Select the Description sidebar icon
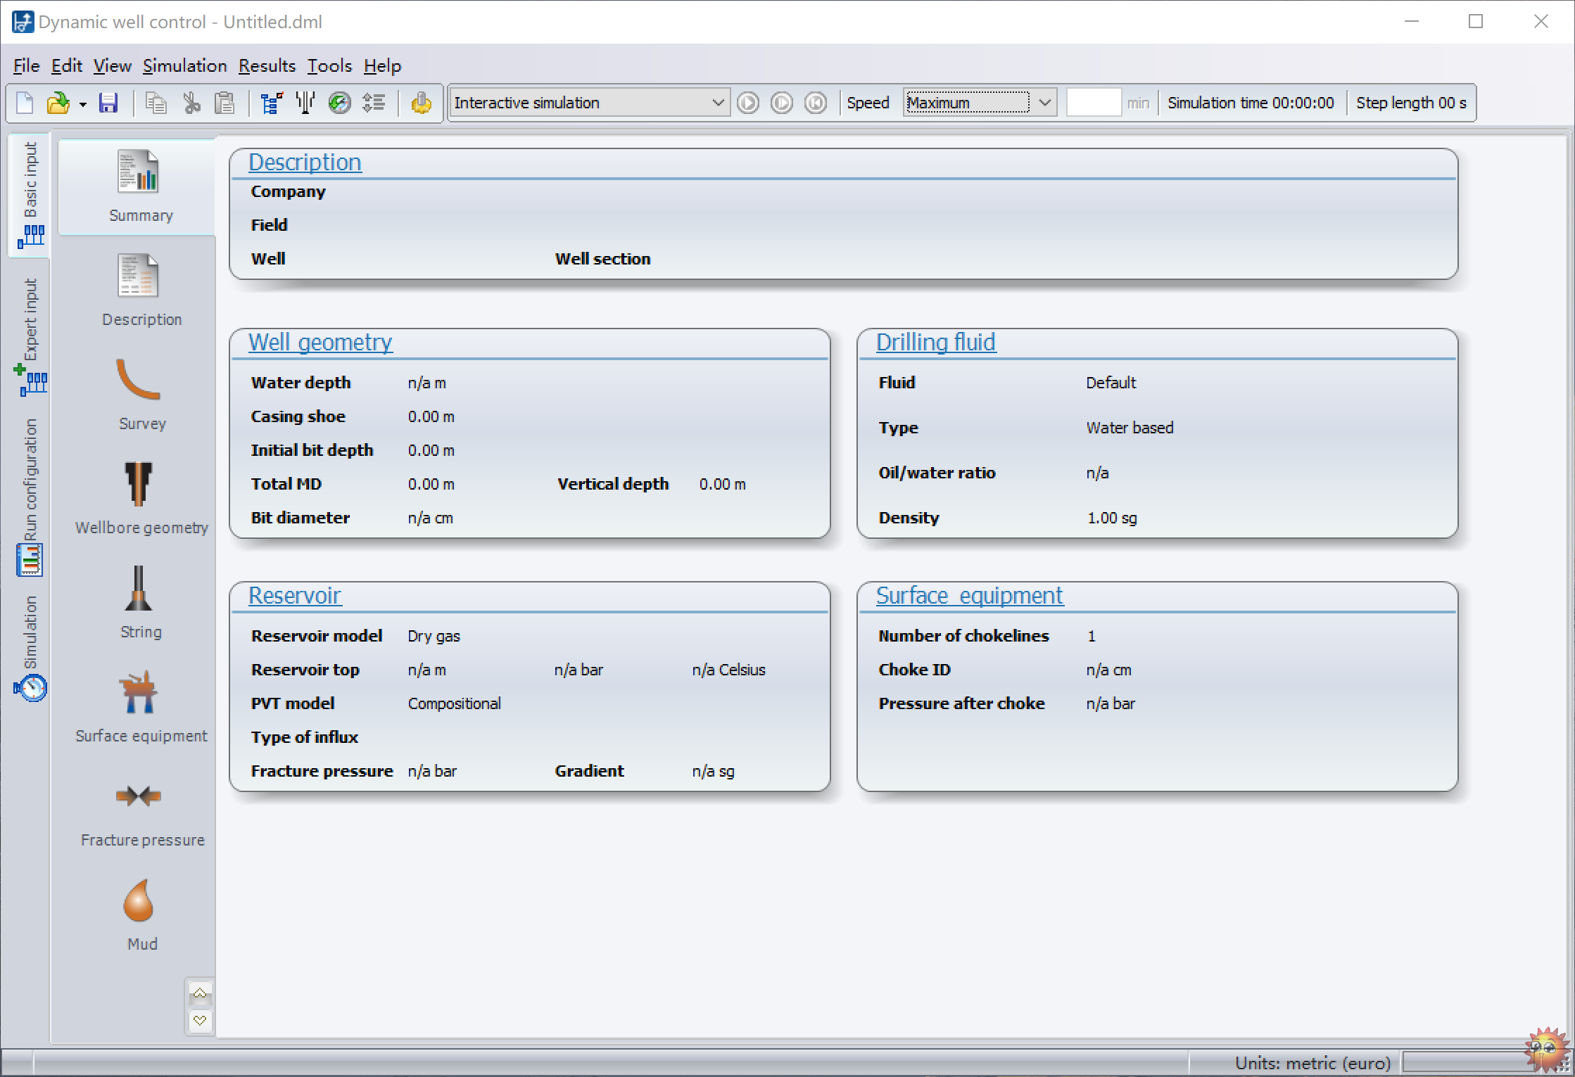The width and height of the screenshot is (1575, 1077). 139,291
